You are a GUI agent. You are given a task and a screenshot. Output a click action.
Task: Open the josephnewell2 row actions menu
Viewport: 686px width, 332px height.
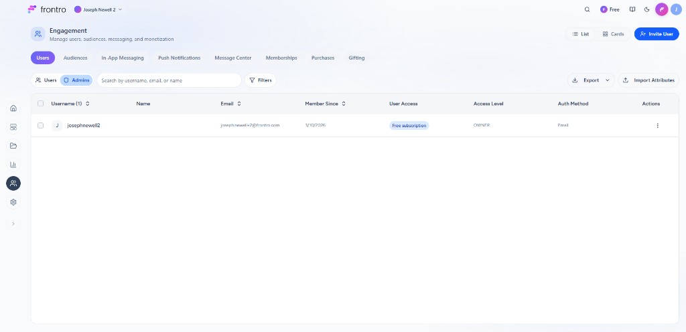(657, 125)
